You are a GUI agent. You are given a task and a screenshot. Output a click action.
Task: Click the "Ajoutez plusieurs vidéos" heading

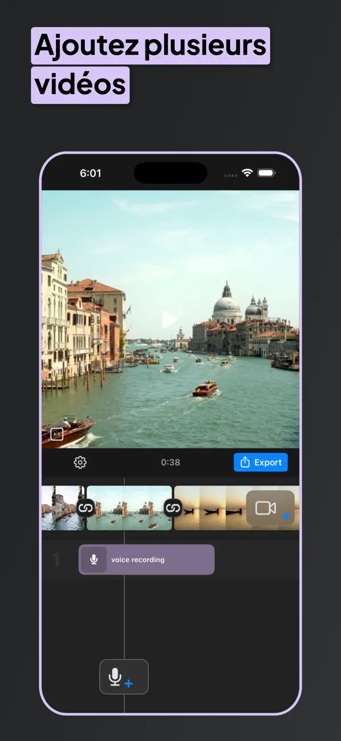151,65
